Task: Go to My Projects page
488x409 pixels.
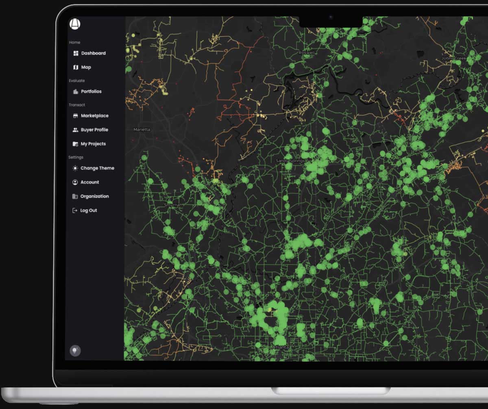Action: [x=89, y=144]
